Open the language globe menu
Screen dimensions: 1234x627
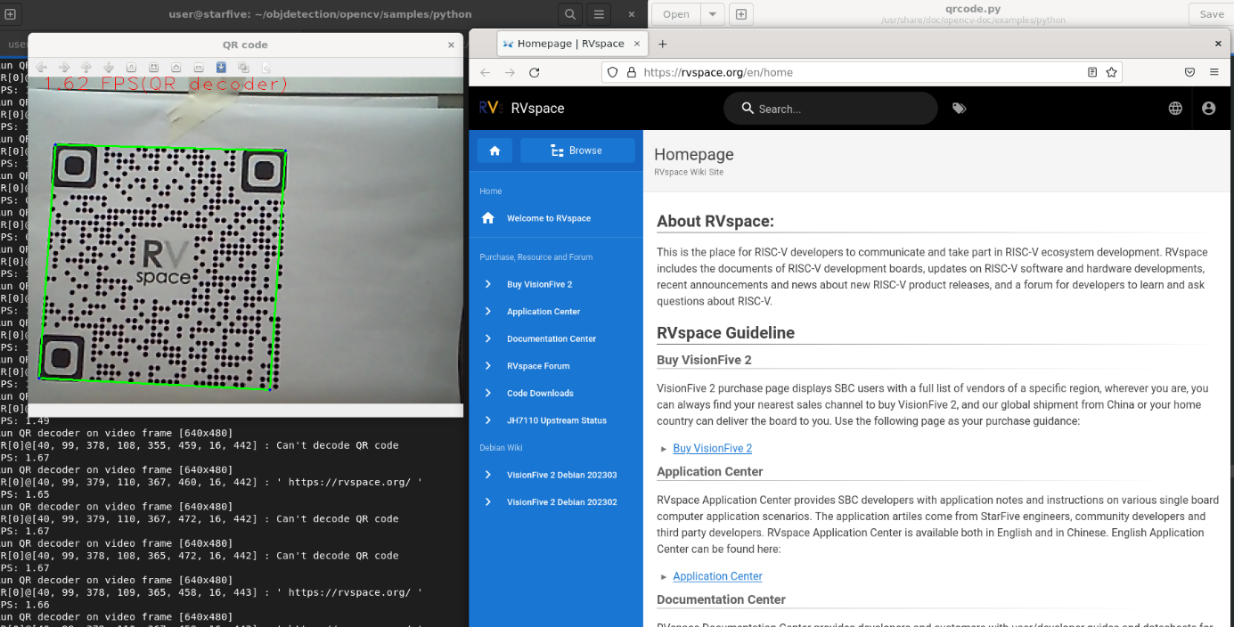1175,108
